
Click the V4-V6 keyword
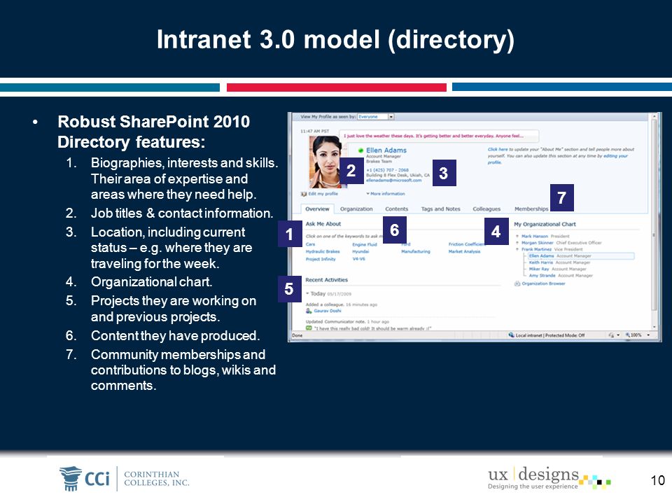pyautogui.click(x=358, y=259)
